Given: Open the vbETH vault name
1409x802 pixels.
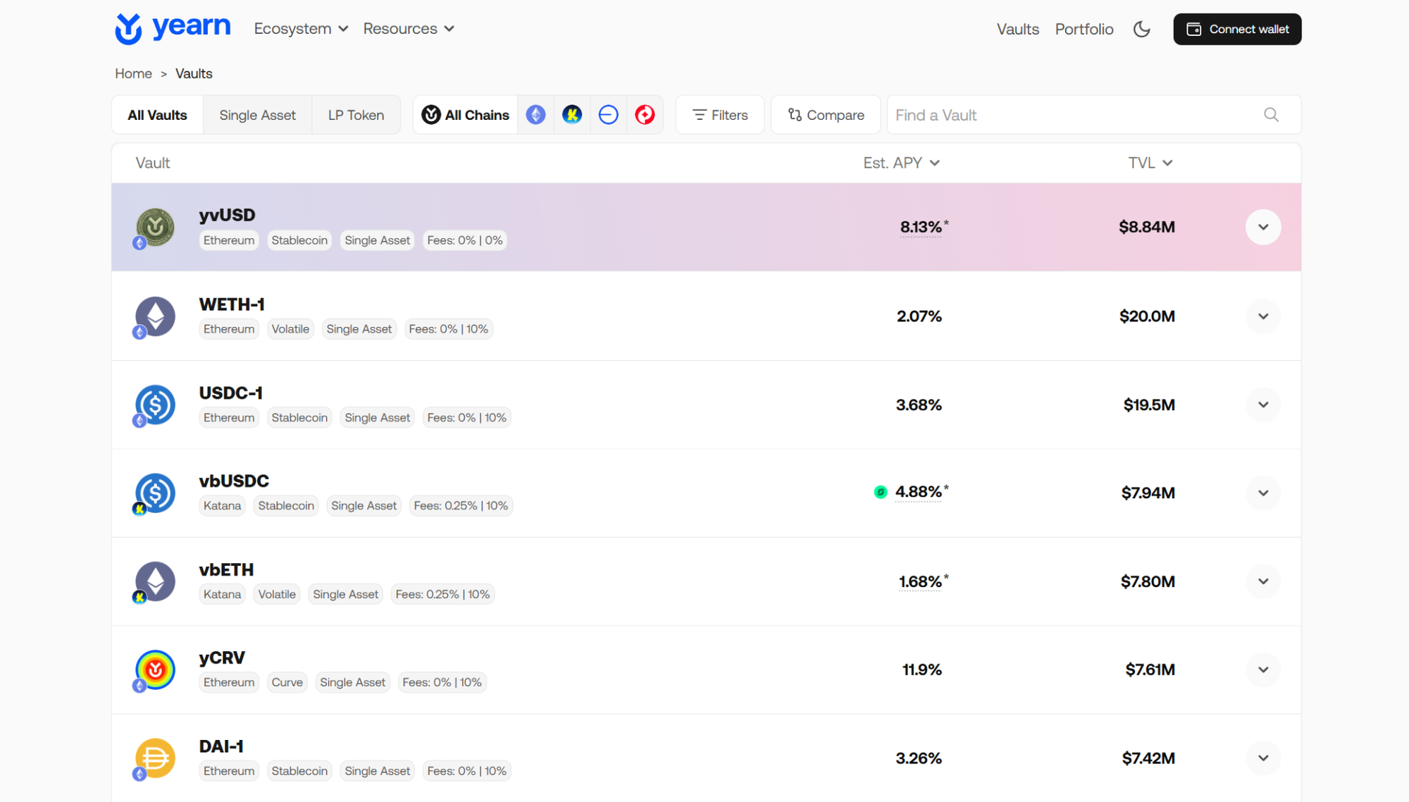Looking at the screenshot, I should click(x=226, y=569).
